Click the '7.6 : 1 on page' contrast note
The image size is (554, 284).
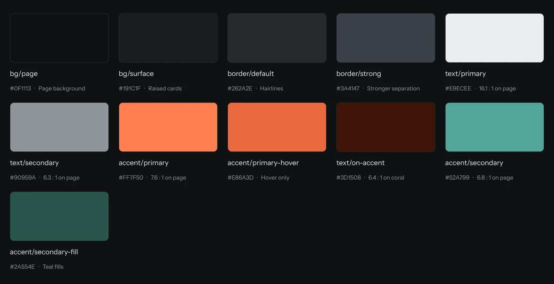click(169, 178)
